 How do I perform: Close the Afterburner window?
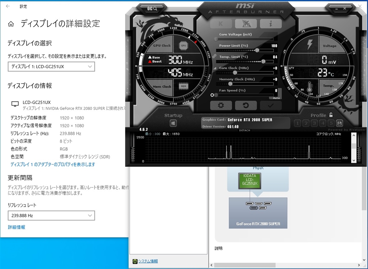[x=345, y=9]
